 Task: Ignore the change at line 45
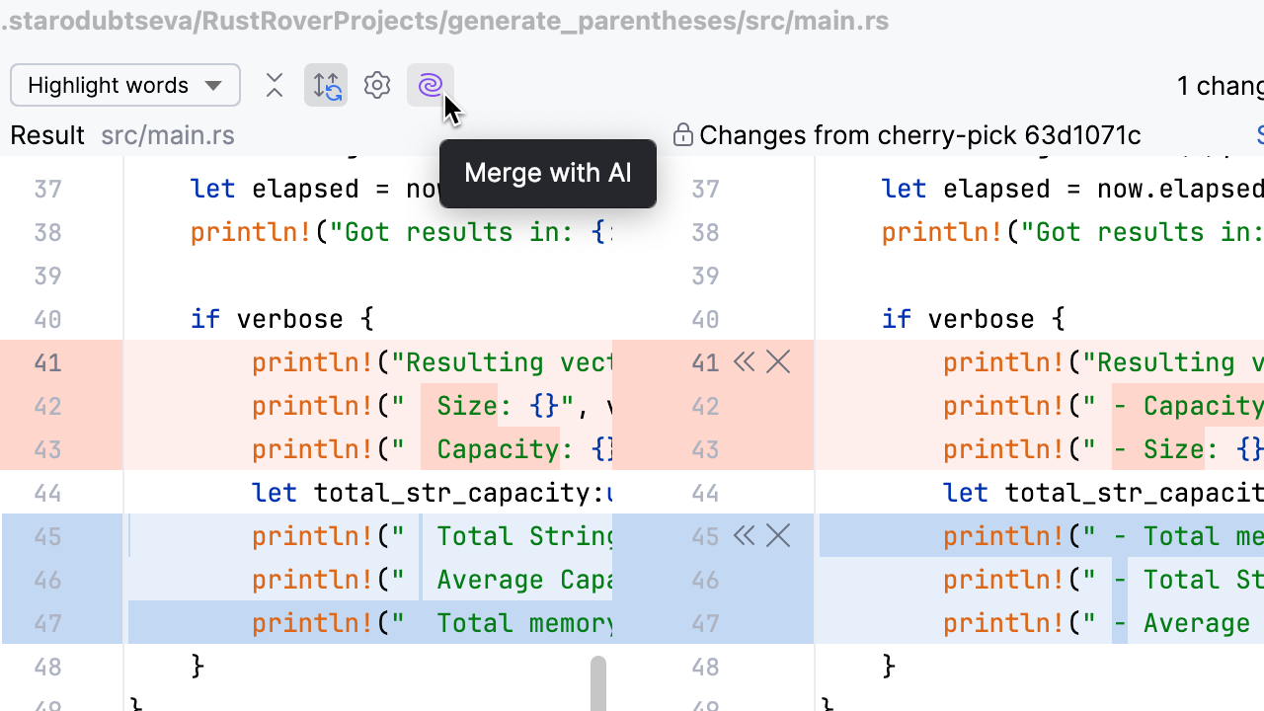(x=778, y=536)
